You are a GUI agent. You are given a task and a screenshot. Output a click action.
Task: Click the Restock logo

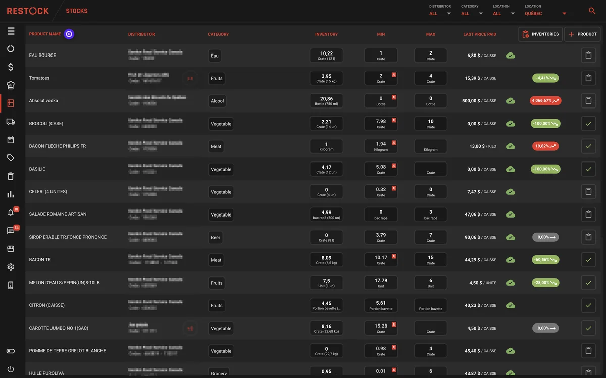coord(28,11)
